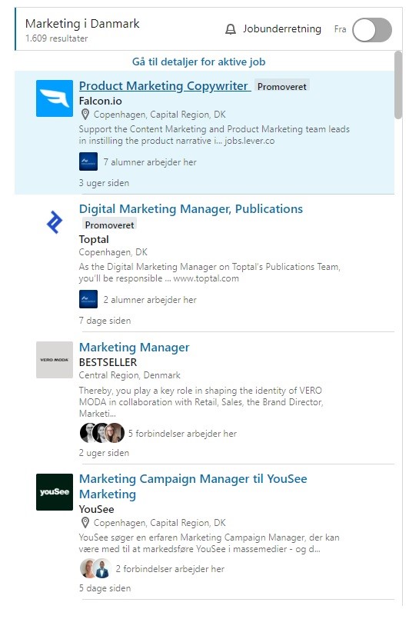Click connection avatars in BESTSELLER listing
419x619 pixels.
(x=102, y=433)
